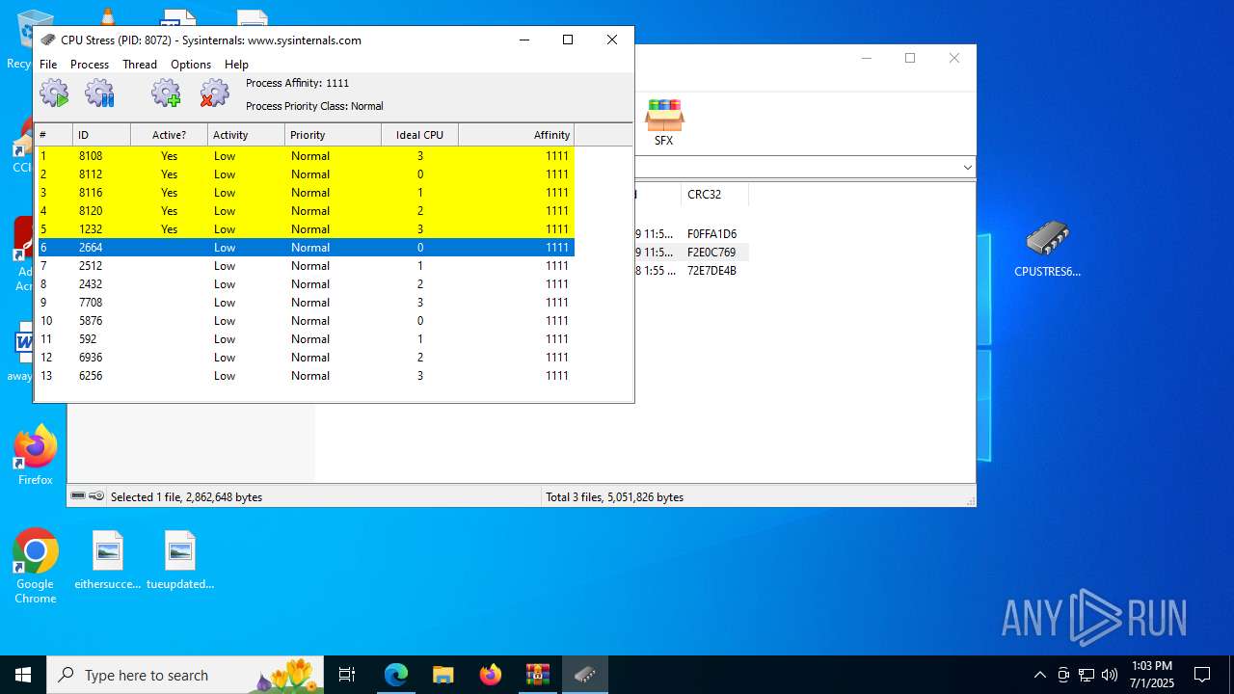Screen dimensions: 1234x694
Task: Open the eithersucce... image file on desktop
Action: [x=108, y=560]
